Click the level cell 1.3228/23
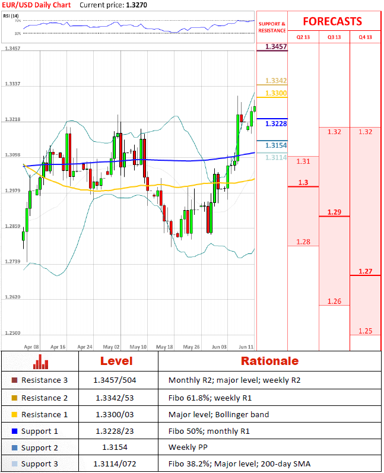The height and width of the screenshot is (473, 384). 115,431
